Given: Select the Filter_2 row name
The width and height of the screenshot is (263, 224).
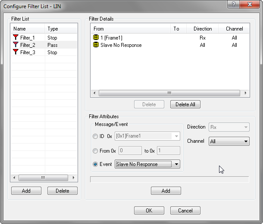Looking at the screenshot, I should (x=28, y=45).
